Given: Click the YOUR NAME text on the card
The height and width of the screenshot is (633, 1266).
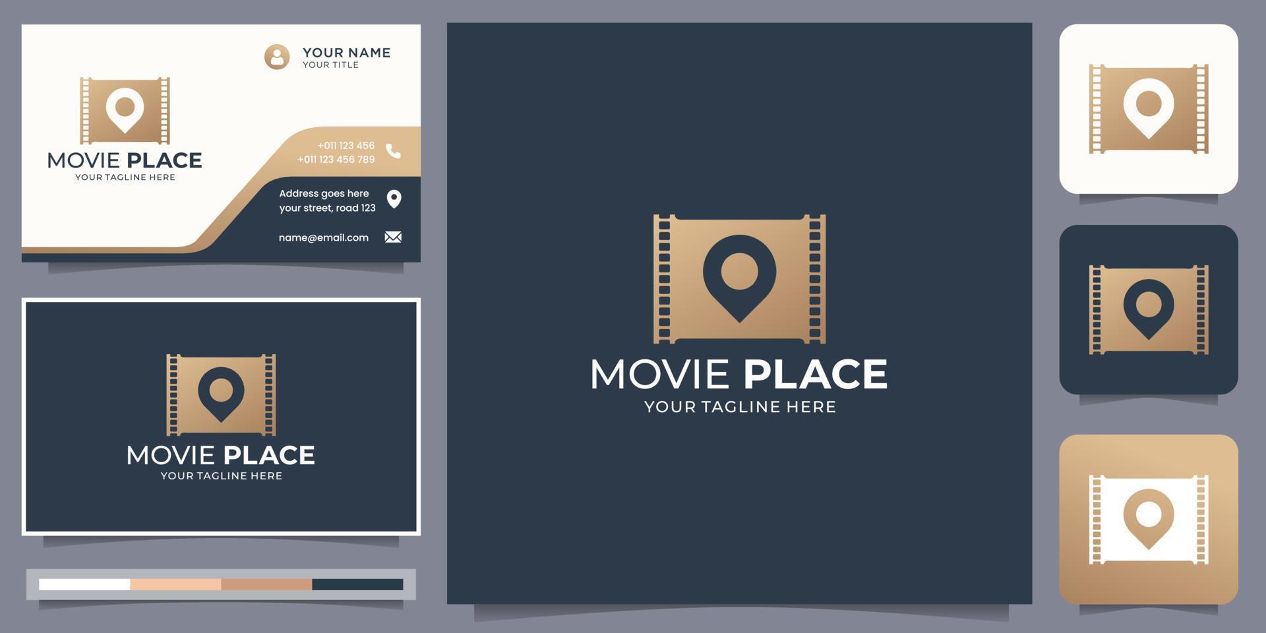Looking at the screenshot, I should (x=346, y=53).
